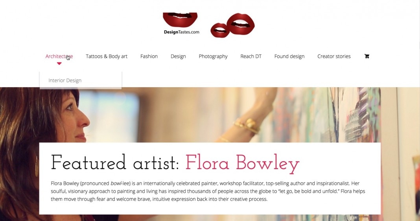420x221 pixels.
Task: Click the "Featured artist:" heading text
Action: click(x=115, y=163)
